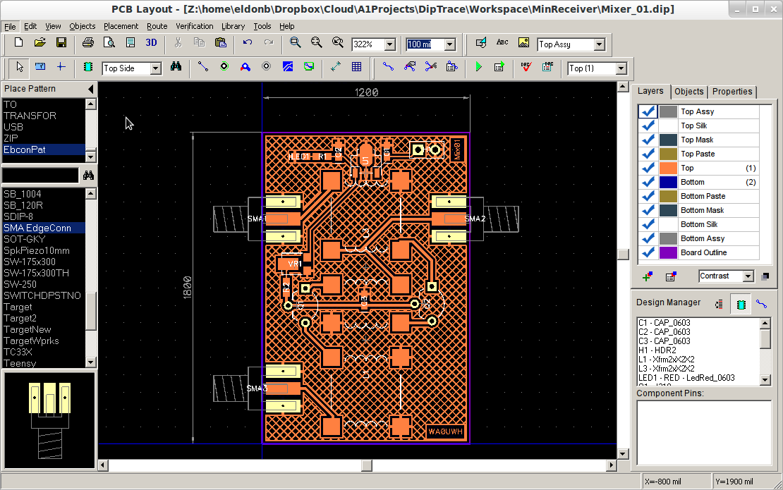Undo the last action

point(247,43)
